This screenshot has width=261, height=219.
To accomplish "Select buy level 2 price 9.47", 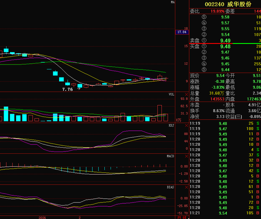I will tap(225, 52).
